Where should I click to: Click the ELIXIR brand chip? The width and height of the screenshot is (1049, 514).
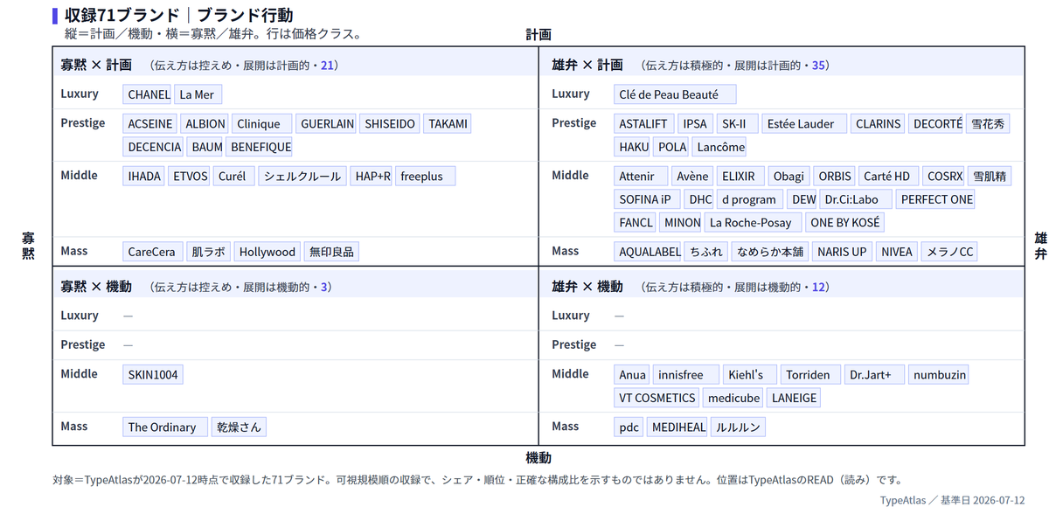[742, 177]
